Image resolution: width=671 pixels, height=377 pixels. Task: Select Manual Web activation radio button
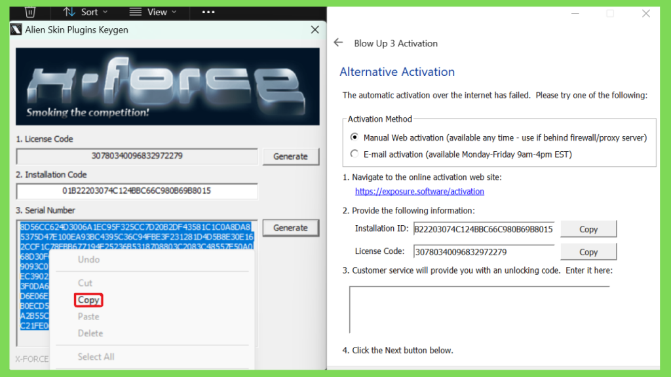pos(355,137)
